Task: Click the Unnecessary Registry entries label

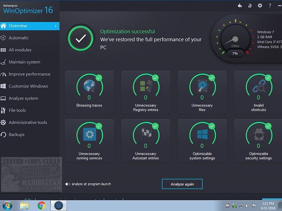Action: pos(146,108)
